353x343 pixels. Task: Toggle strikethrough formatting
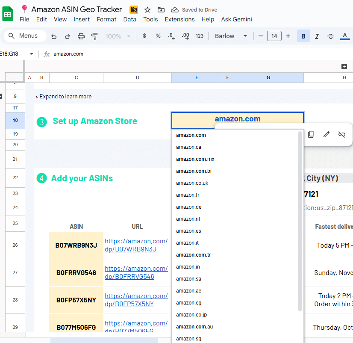[x=330, y=36]
